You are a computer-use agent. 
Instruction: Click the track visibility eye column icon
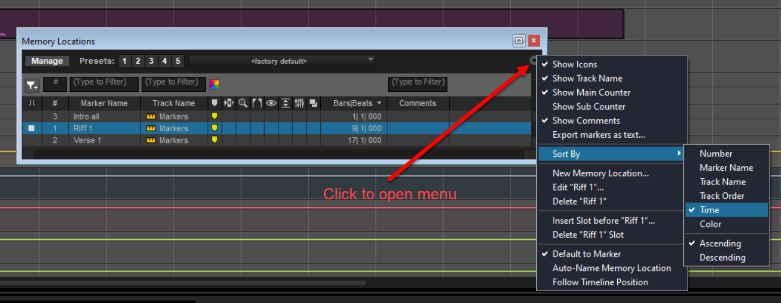coord(271,103)
